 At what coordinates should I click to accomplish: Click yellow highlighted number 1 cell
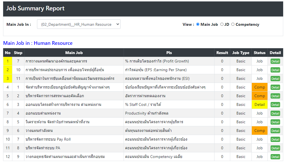[x=8, y=61]
